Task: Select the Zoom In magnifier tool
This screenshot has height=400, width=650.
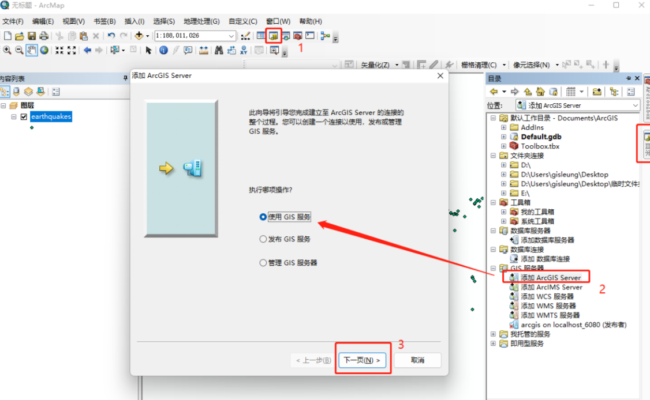Action: (7, 50)
